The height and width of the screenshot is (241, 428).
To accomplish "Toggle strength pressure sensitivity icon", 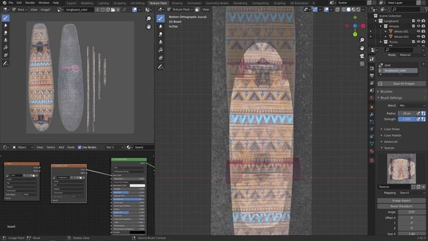I will 423,119.
